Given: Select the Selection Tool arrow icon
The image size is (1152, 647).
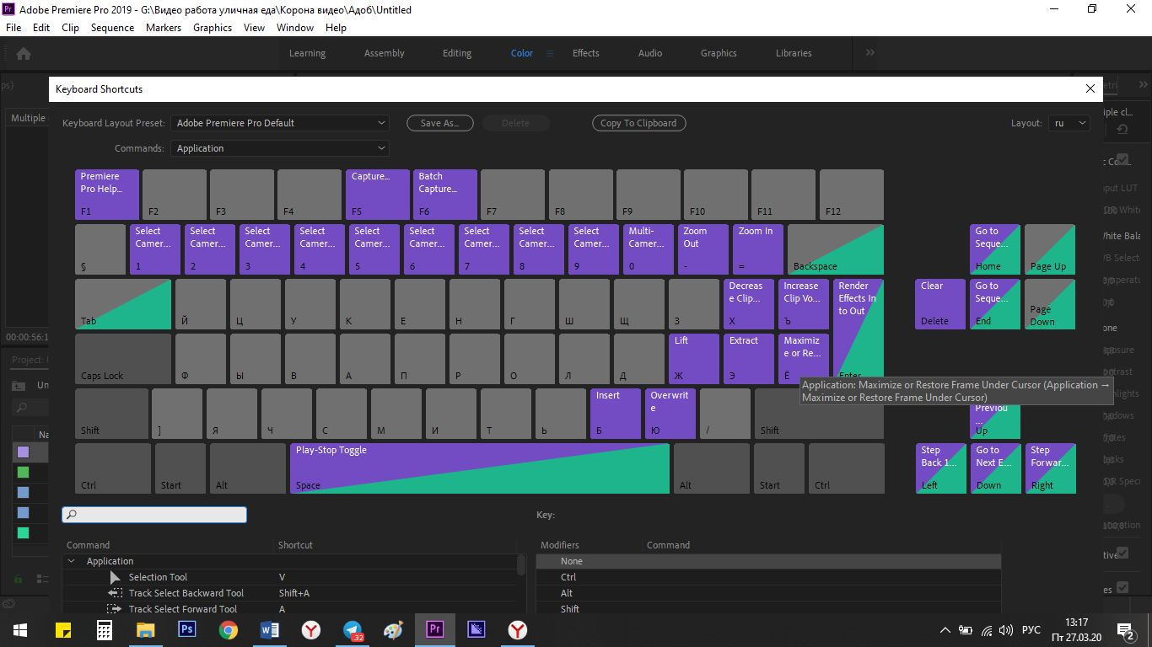Looking at the screenshot, I should [115, 577].
